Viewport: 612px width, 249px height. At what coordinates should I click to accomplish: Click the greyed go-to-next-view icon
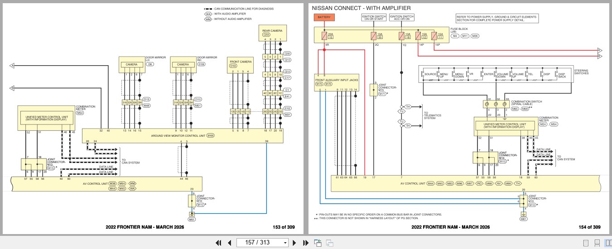coord(329,243)
